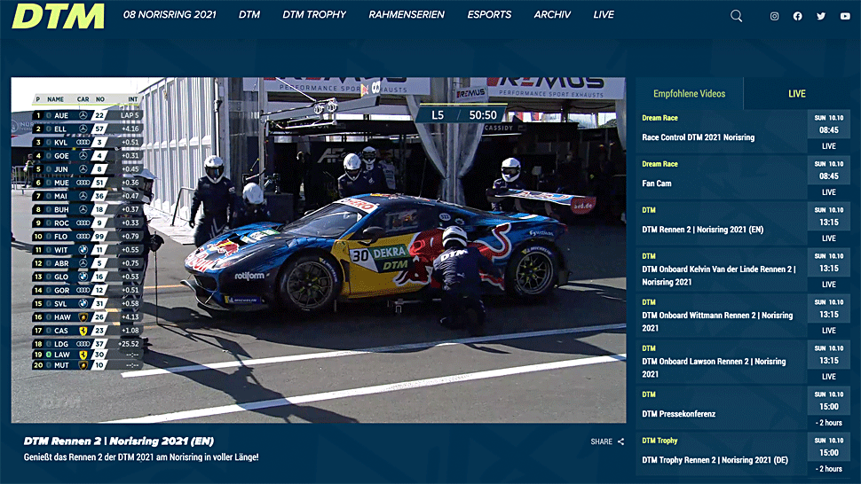
Task: Click the Dream Race label above Race Control
Action: click(x=660, y=118)
